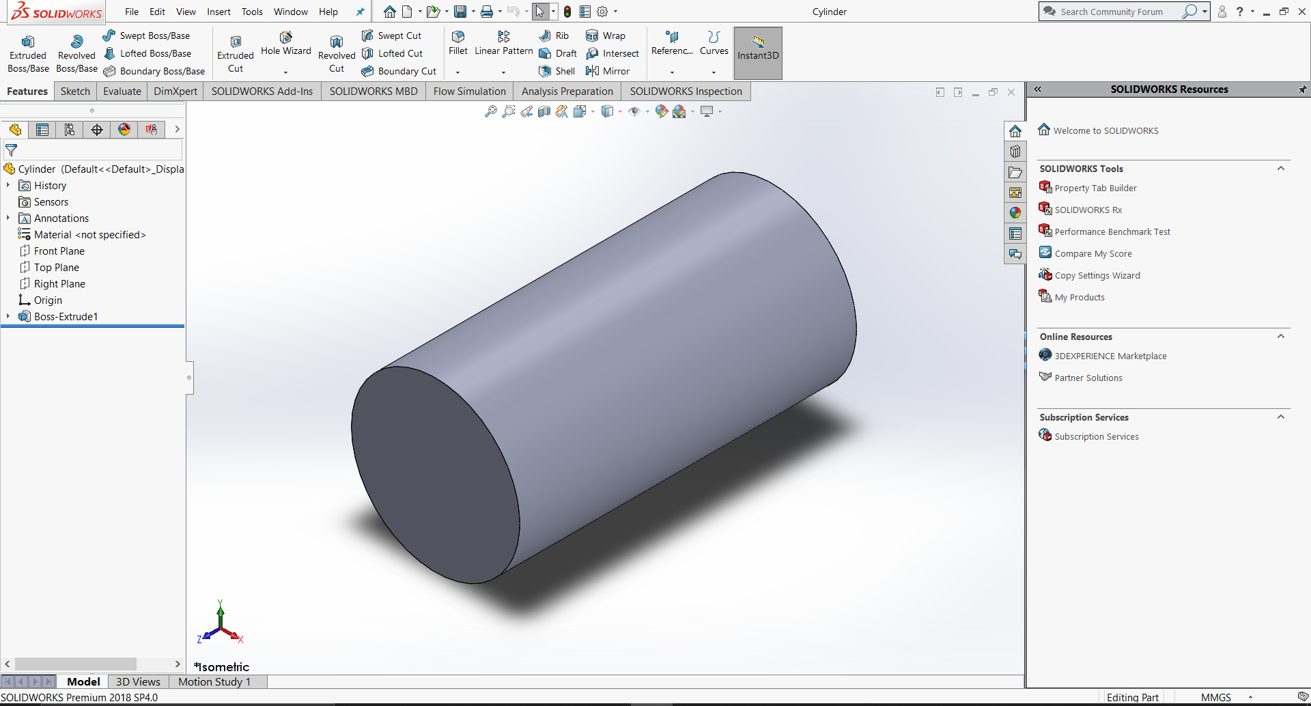The image size is (1311, 706).
Task: Switch to the Motion Study 1 tab
Action: tap(214, 681)
